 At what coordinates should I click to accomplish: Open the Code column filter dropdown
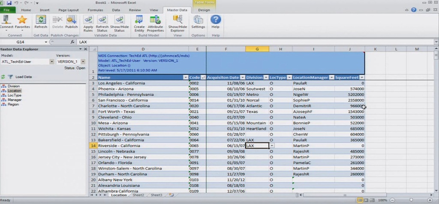click(x=203, y=77)
